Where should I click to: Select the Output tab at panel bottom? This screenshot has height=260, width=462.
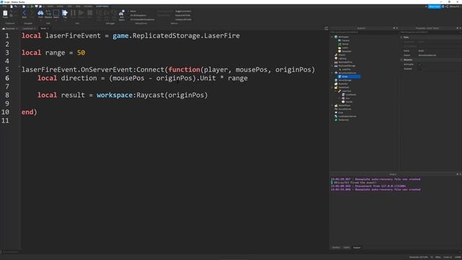357,248
